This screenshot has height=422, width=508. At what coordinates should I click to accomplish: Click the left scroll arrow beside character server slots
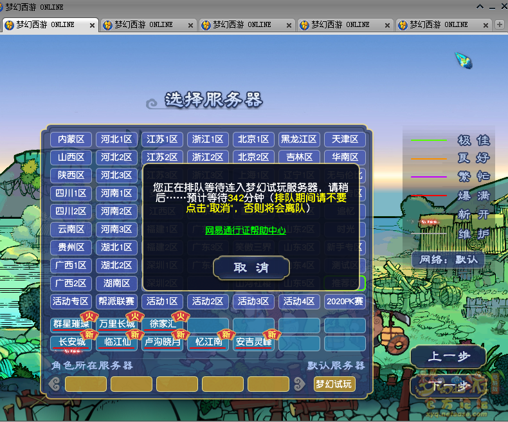[x=55, y=384]
